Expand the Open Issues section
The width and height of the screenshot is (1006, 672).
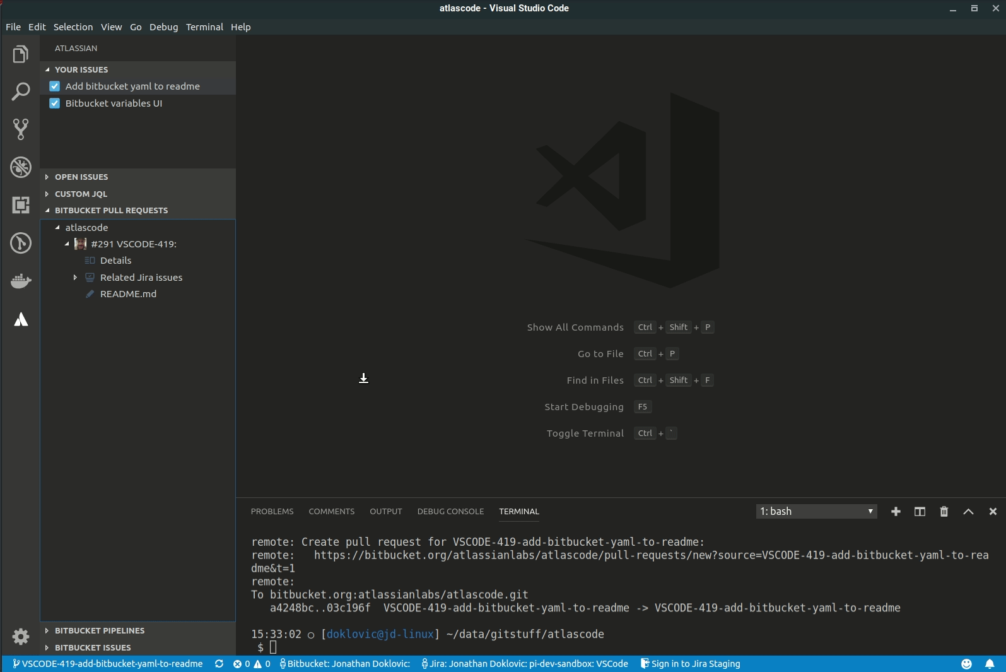click(81, 177)
